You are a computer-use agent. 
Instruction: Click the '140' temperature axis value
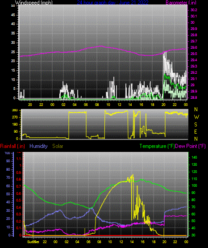pos(194,157)
